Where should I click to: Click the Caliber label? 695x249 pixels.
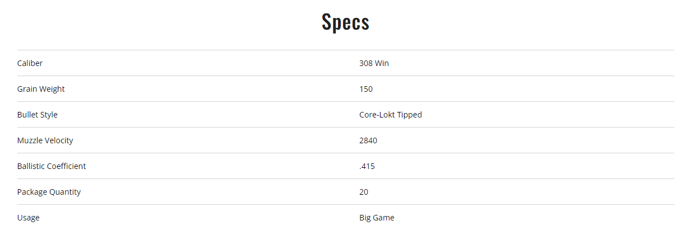click(30, 63)
